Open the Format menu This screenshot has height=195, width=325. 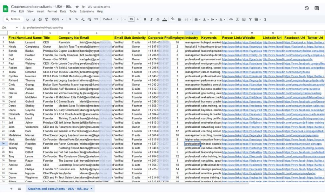(52, 11)
